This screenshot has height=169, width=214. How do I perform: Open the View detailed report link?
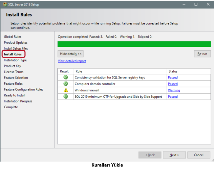click(72, 61)
